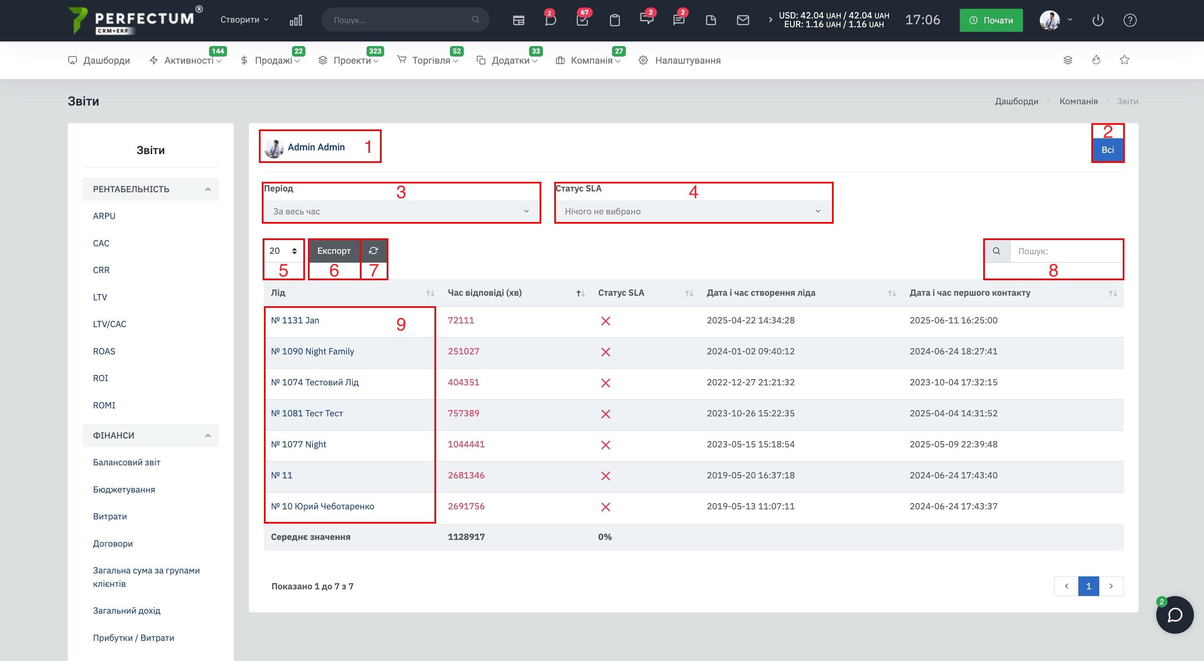
Task: Click the refresh table icon button
Action: (x=373, y=250)
